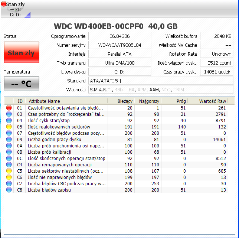Screen dimensions: 239x238
Task: Click the temperature -- °C button
Action: [22, 84]
